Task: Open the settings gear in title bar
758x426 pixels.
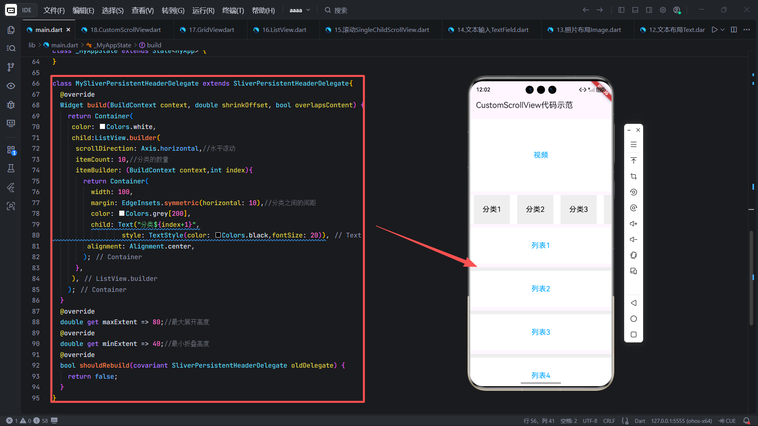Action: [663, 10]
